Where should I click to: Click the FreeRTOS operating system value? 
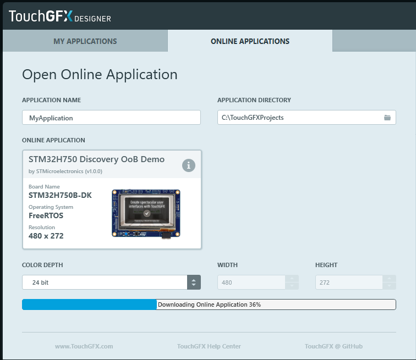coord(46,215)
